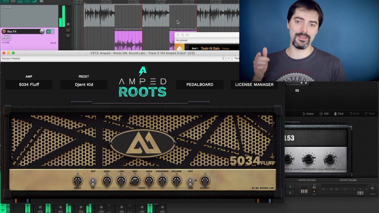The image size is (379, 213).
Task: Click trim envelope button on upper track
Action: (x=6, y=6)
